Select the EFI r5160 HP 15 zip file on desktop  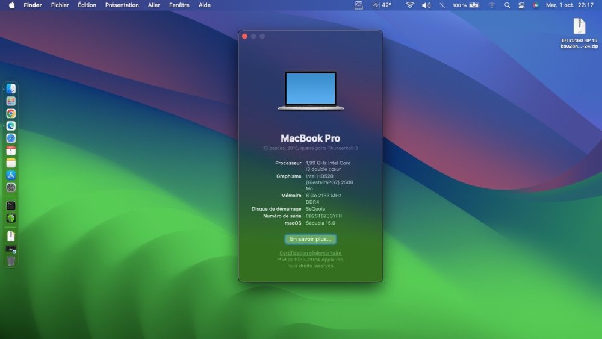579,33
